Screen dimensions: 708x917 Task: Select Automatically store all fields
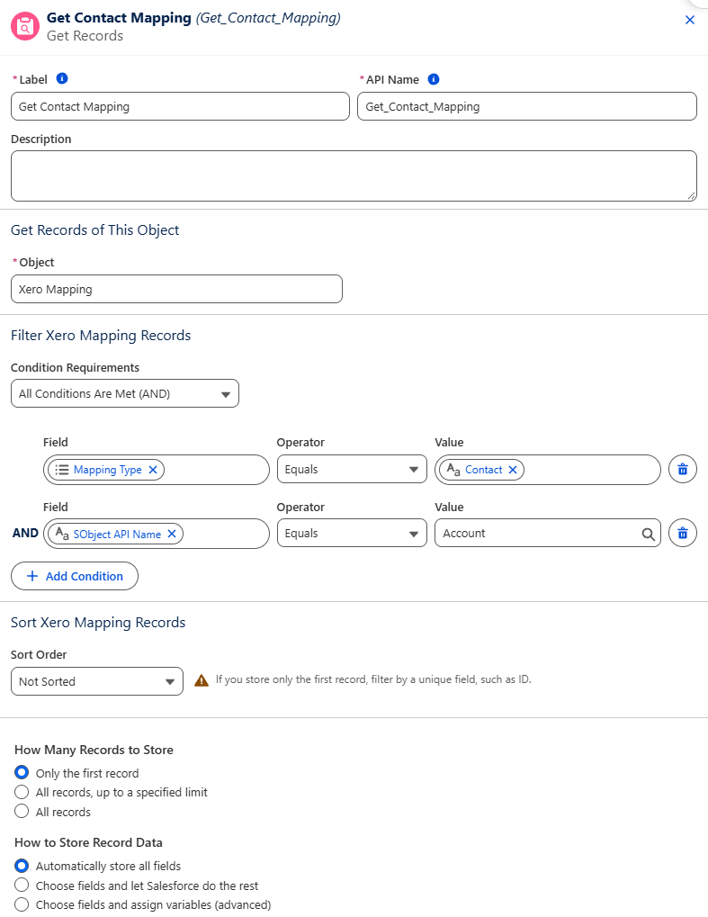click(x=22, y=866)
